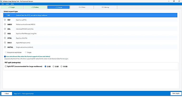Select the 3. Format step tab
The height and width of the screenshot is (97, 182).
pos(58,7)
